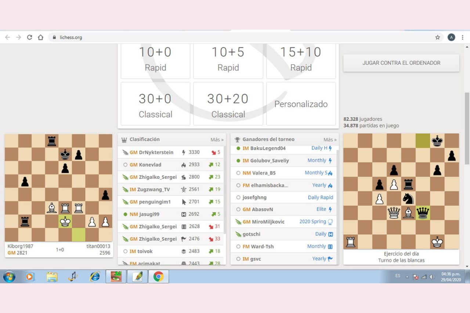The width and height of the screenshot is (470, 313).
Task: Click the green online dot beside IM Golubov_Saveliy
Action: click(x=239, y=160)
